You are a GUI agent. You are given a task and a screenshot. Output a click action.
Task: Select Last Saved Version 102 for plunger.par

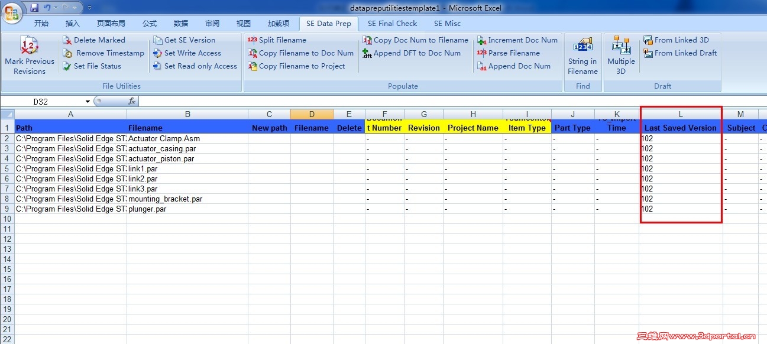[681, 209]
